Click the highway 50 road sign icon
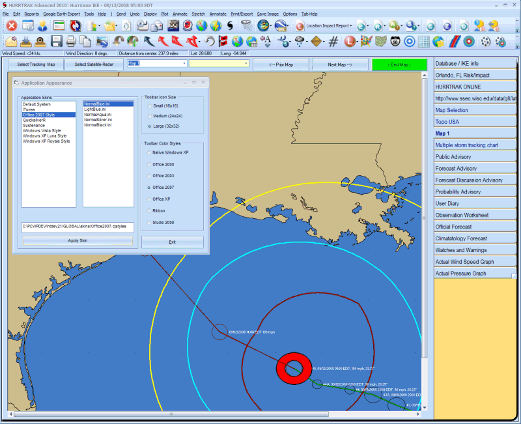The height and width of the screenshot is (424, 521). tap(395, 42)
